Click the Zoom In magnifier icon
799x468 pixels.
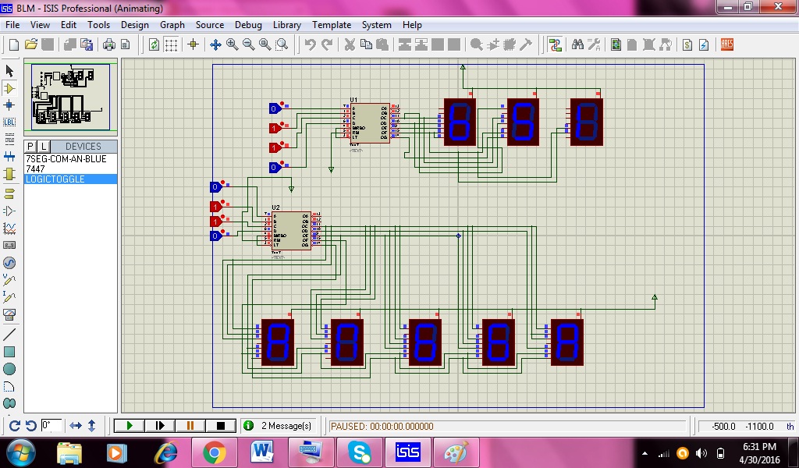(x=232, y=44)
